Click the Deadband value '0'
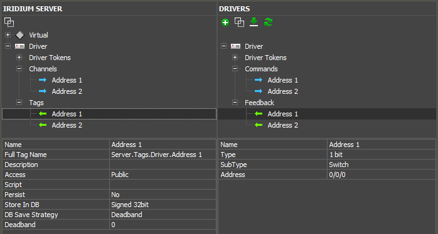The height and width of the screenshot is (234, 438). pyautogui.click(x=163, y=225)
